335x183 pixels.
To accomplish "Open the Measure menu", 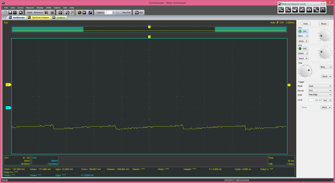I will click(30, 8).
